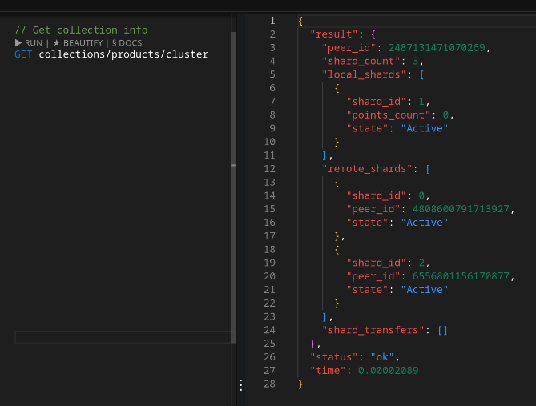Click the "points_count" key
This screenshot has width=536, height=406.
tap(389, 115)
